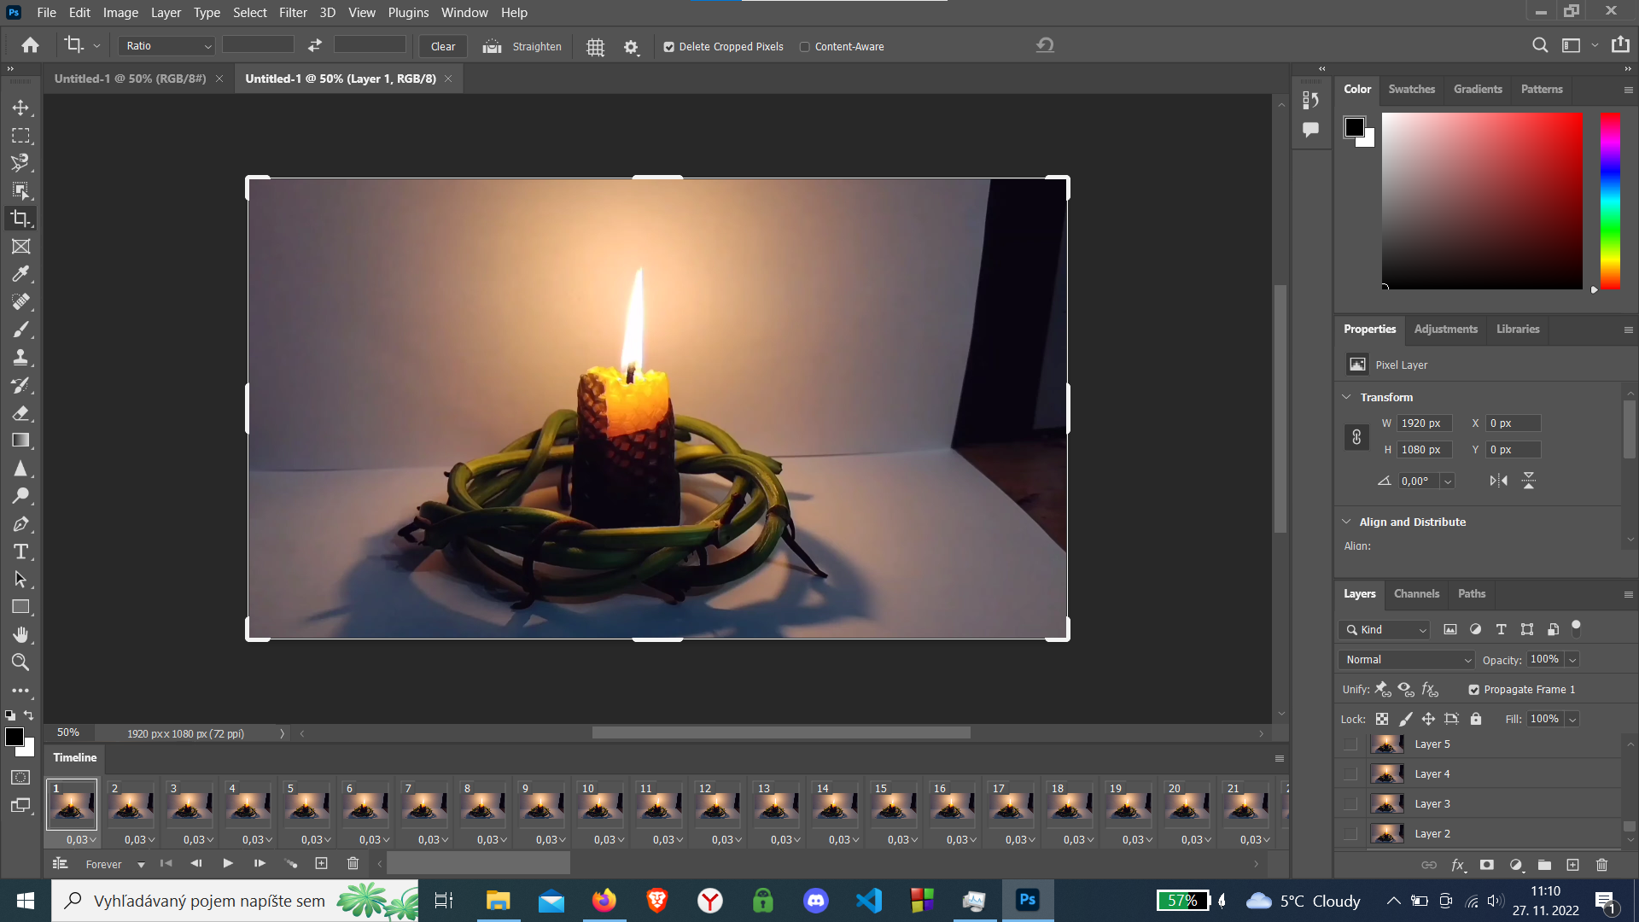Select the Path Selection tool
1639x922 pixels.
click(20, 580)
